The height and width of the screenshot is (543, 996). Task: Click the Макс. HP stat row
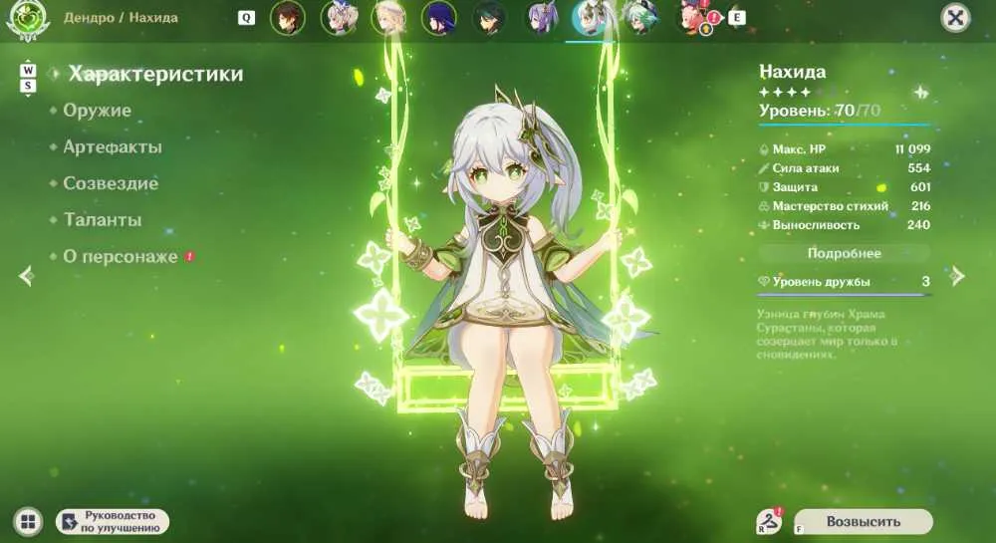point(845,149)
